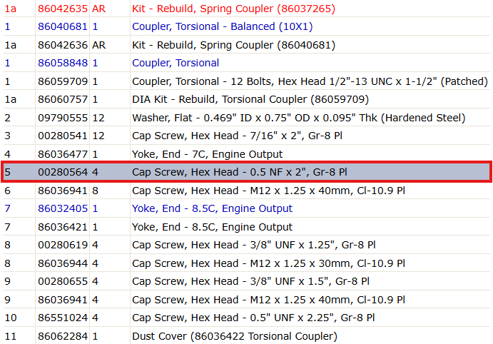493x344 pixels.
Task: Click Dust Cover (86036422 Torsional Coupler) row
Action: (x=247, y=336)
